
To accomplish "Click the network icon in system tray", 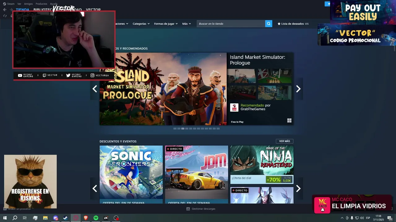I will [x=357, y=218].
